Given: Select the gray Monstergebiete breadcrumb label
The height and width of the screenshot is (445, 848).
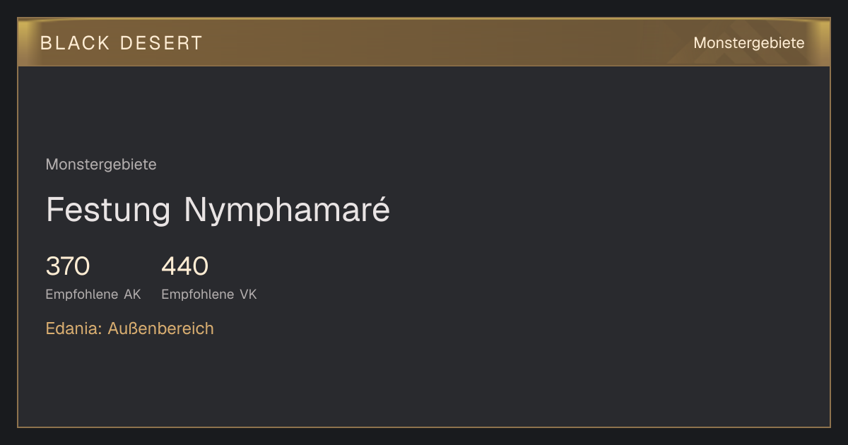Looking at the screenshot, I should tap(101, 165).
